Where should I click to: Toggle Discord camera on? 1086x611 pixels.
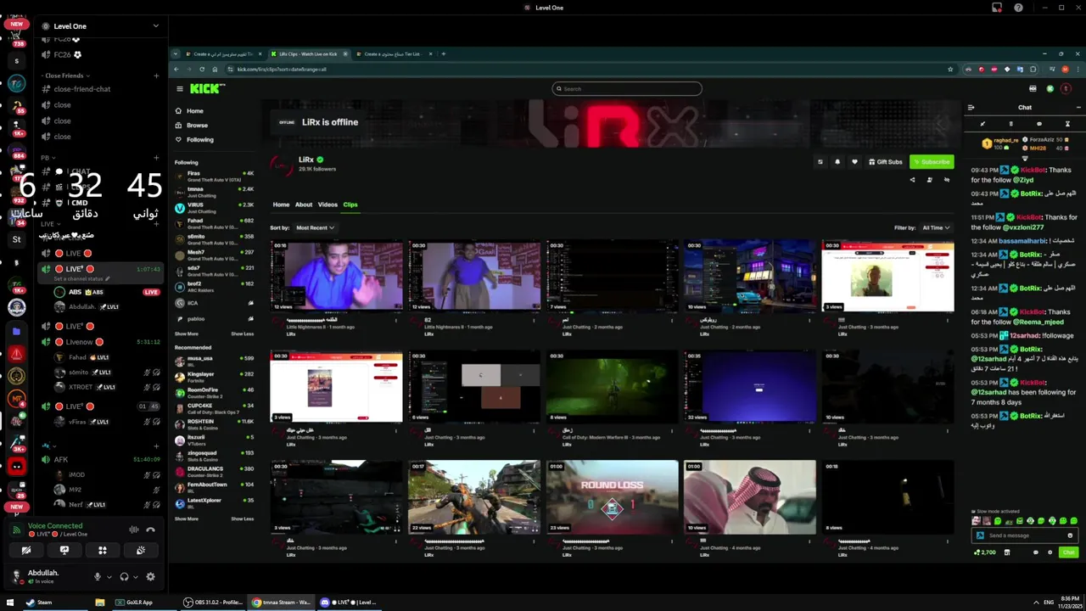point(26,550)
